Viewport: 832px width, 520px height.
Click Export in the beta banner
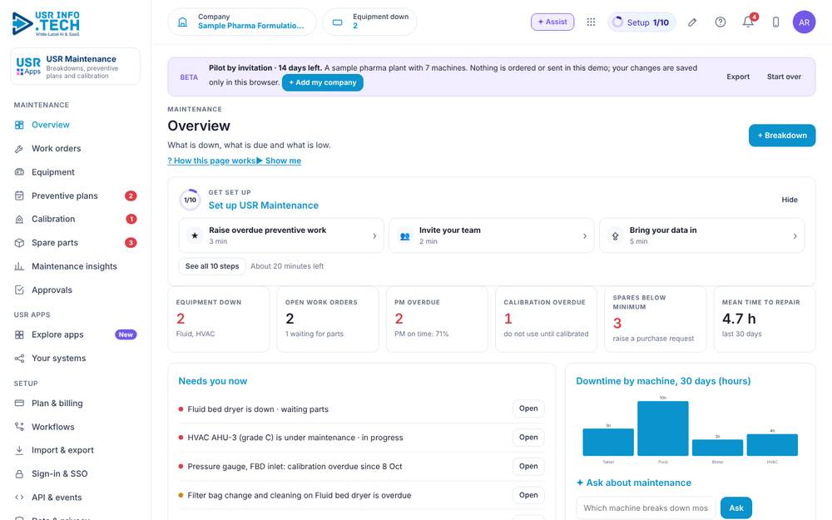coord(738,77)
